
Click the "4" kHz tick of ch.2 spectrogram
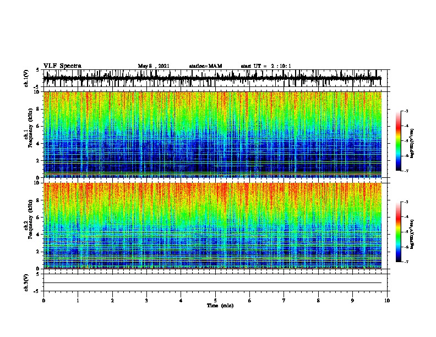tap(38, 235)
